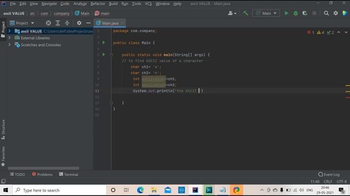
Task: Click the Build Project hammer icon
Action: pyautogui.click(x=246, y=13)
